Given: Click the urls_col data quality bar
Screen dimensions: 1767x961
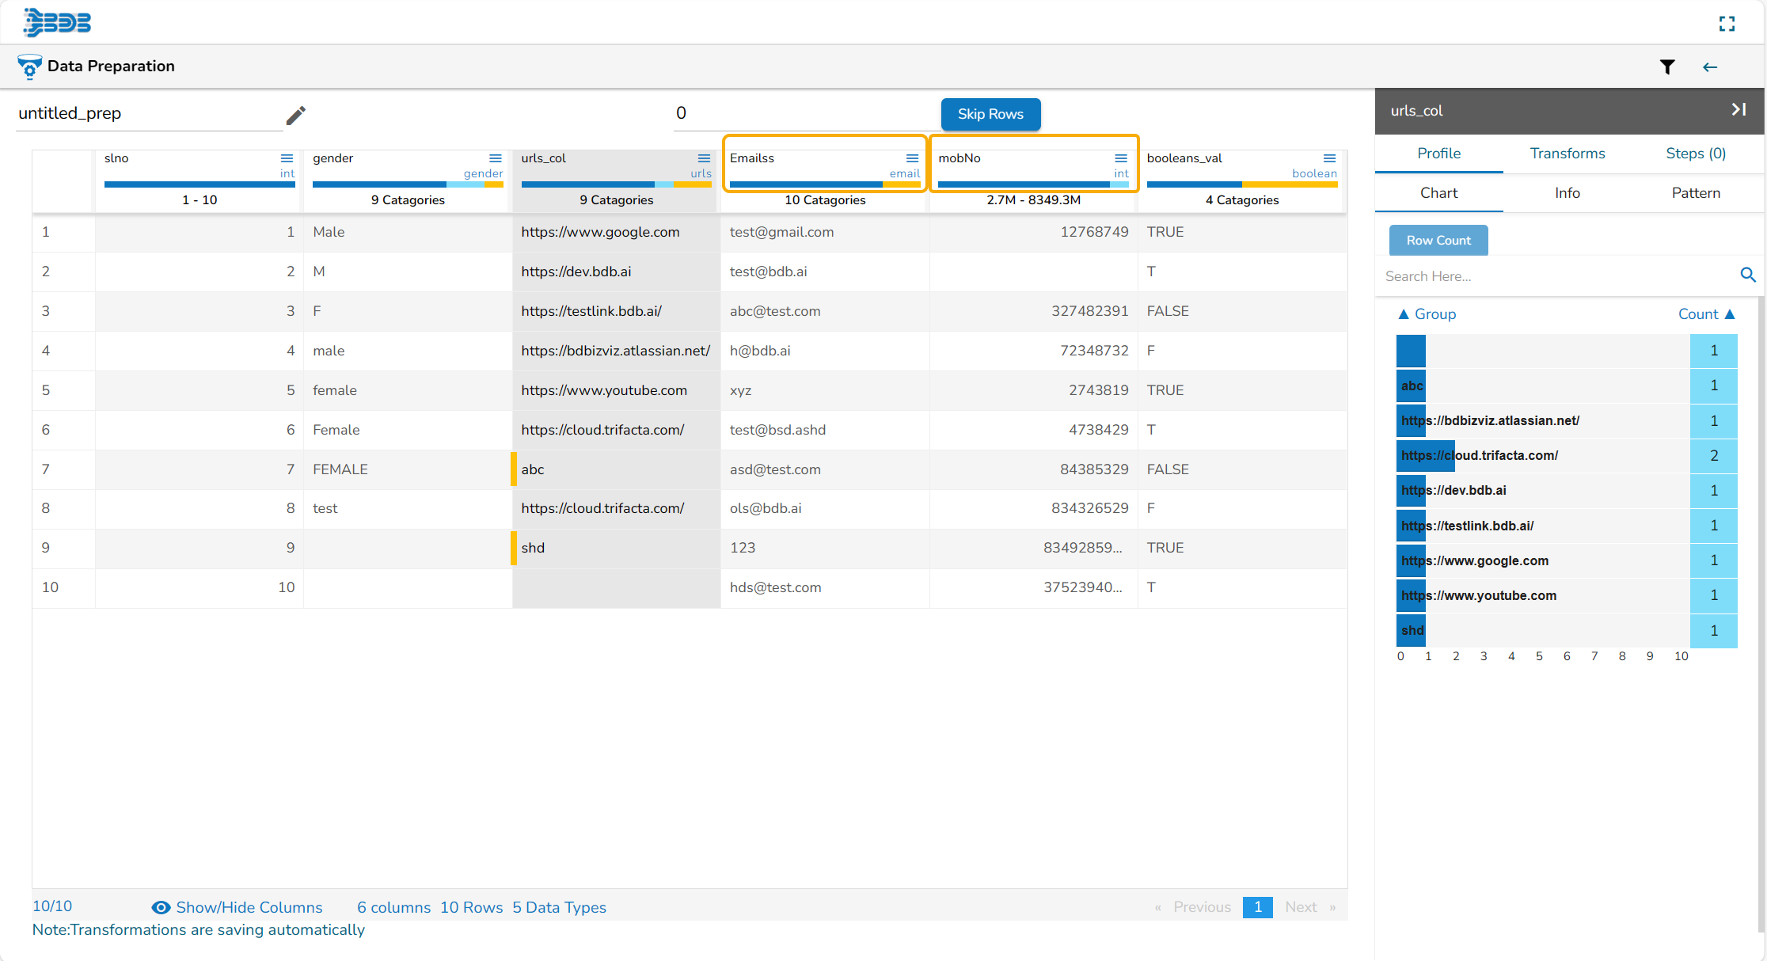Looking at the screenshot, I should pos(616,184).
